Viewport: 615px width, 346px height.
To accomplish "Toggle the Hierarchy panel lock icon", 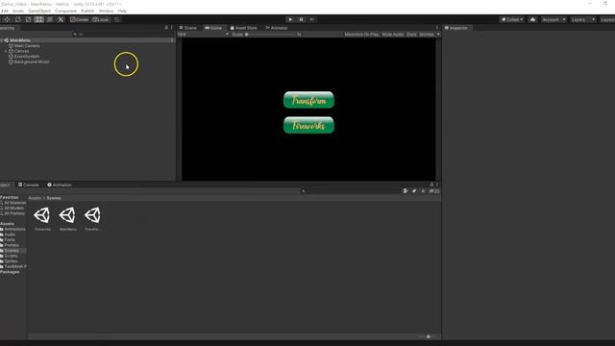I will 166,28.
